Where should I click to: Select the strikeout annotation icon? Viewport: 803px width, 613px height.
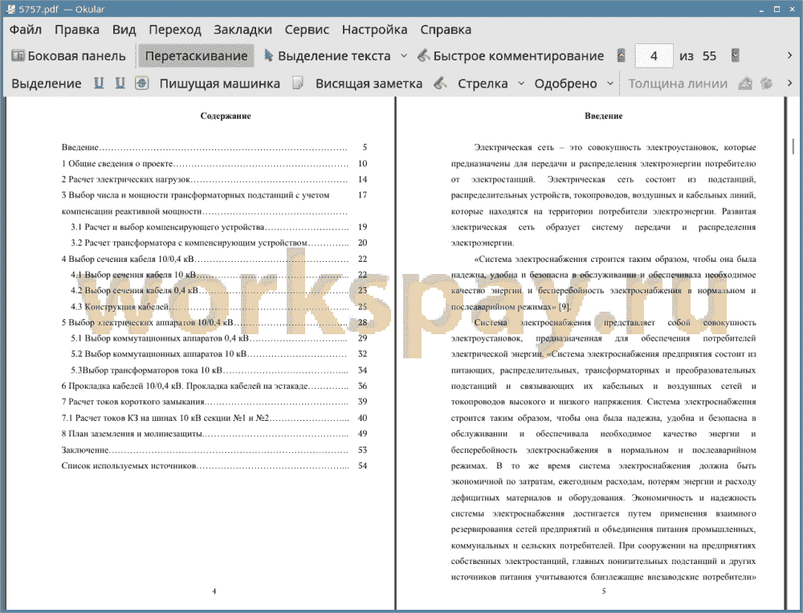tap(141, 83)
